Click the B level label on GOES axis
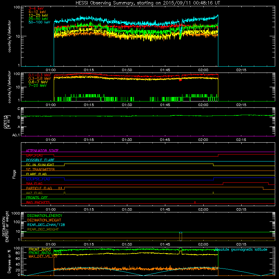The image size is (279, 279). [19, 117]
